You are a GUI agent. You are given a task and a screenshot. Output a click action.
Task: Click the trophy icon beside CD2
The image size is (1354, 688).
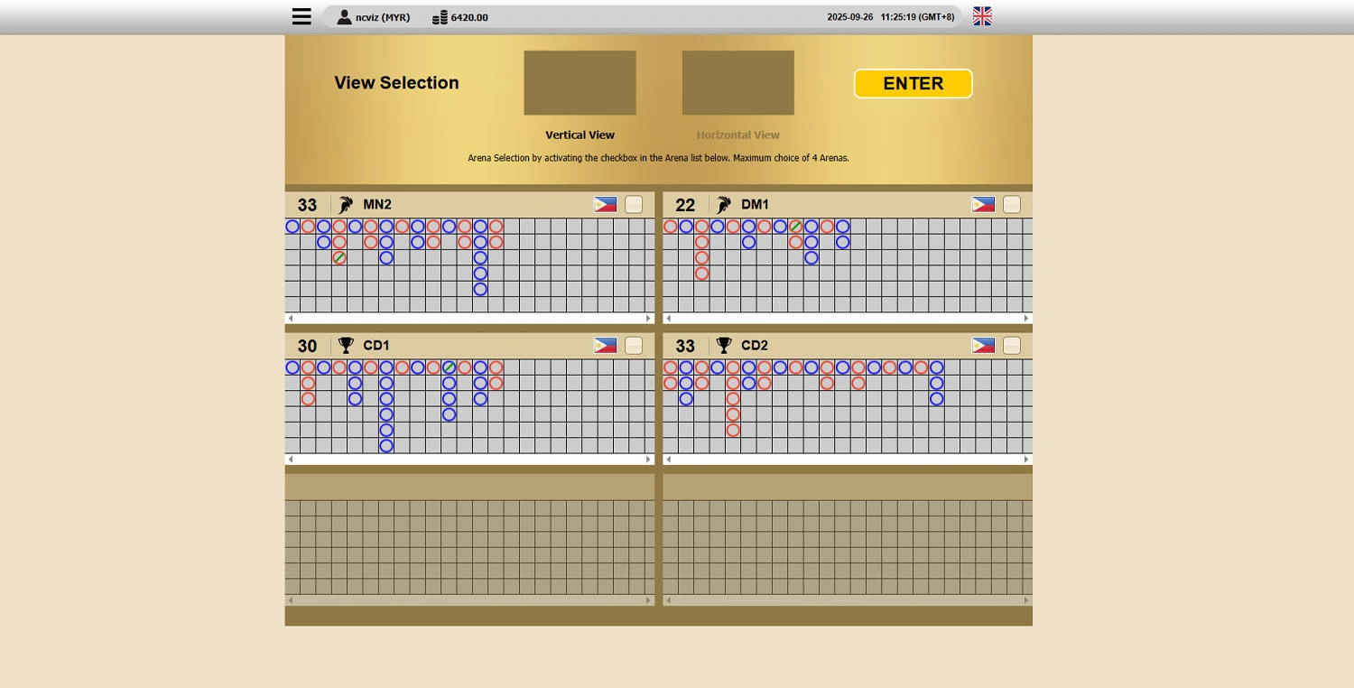pos(724,346)
